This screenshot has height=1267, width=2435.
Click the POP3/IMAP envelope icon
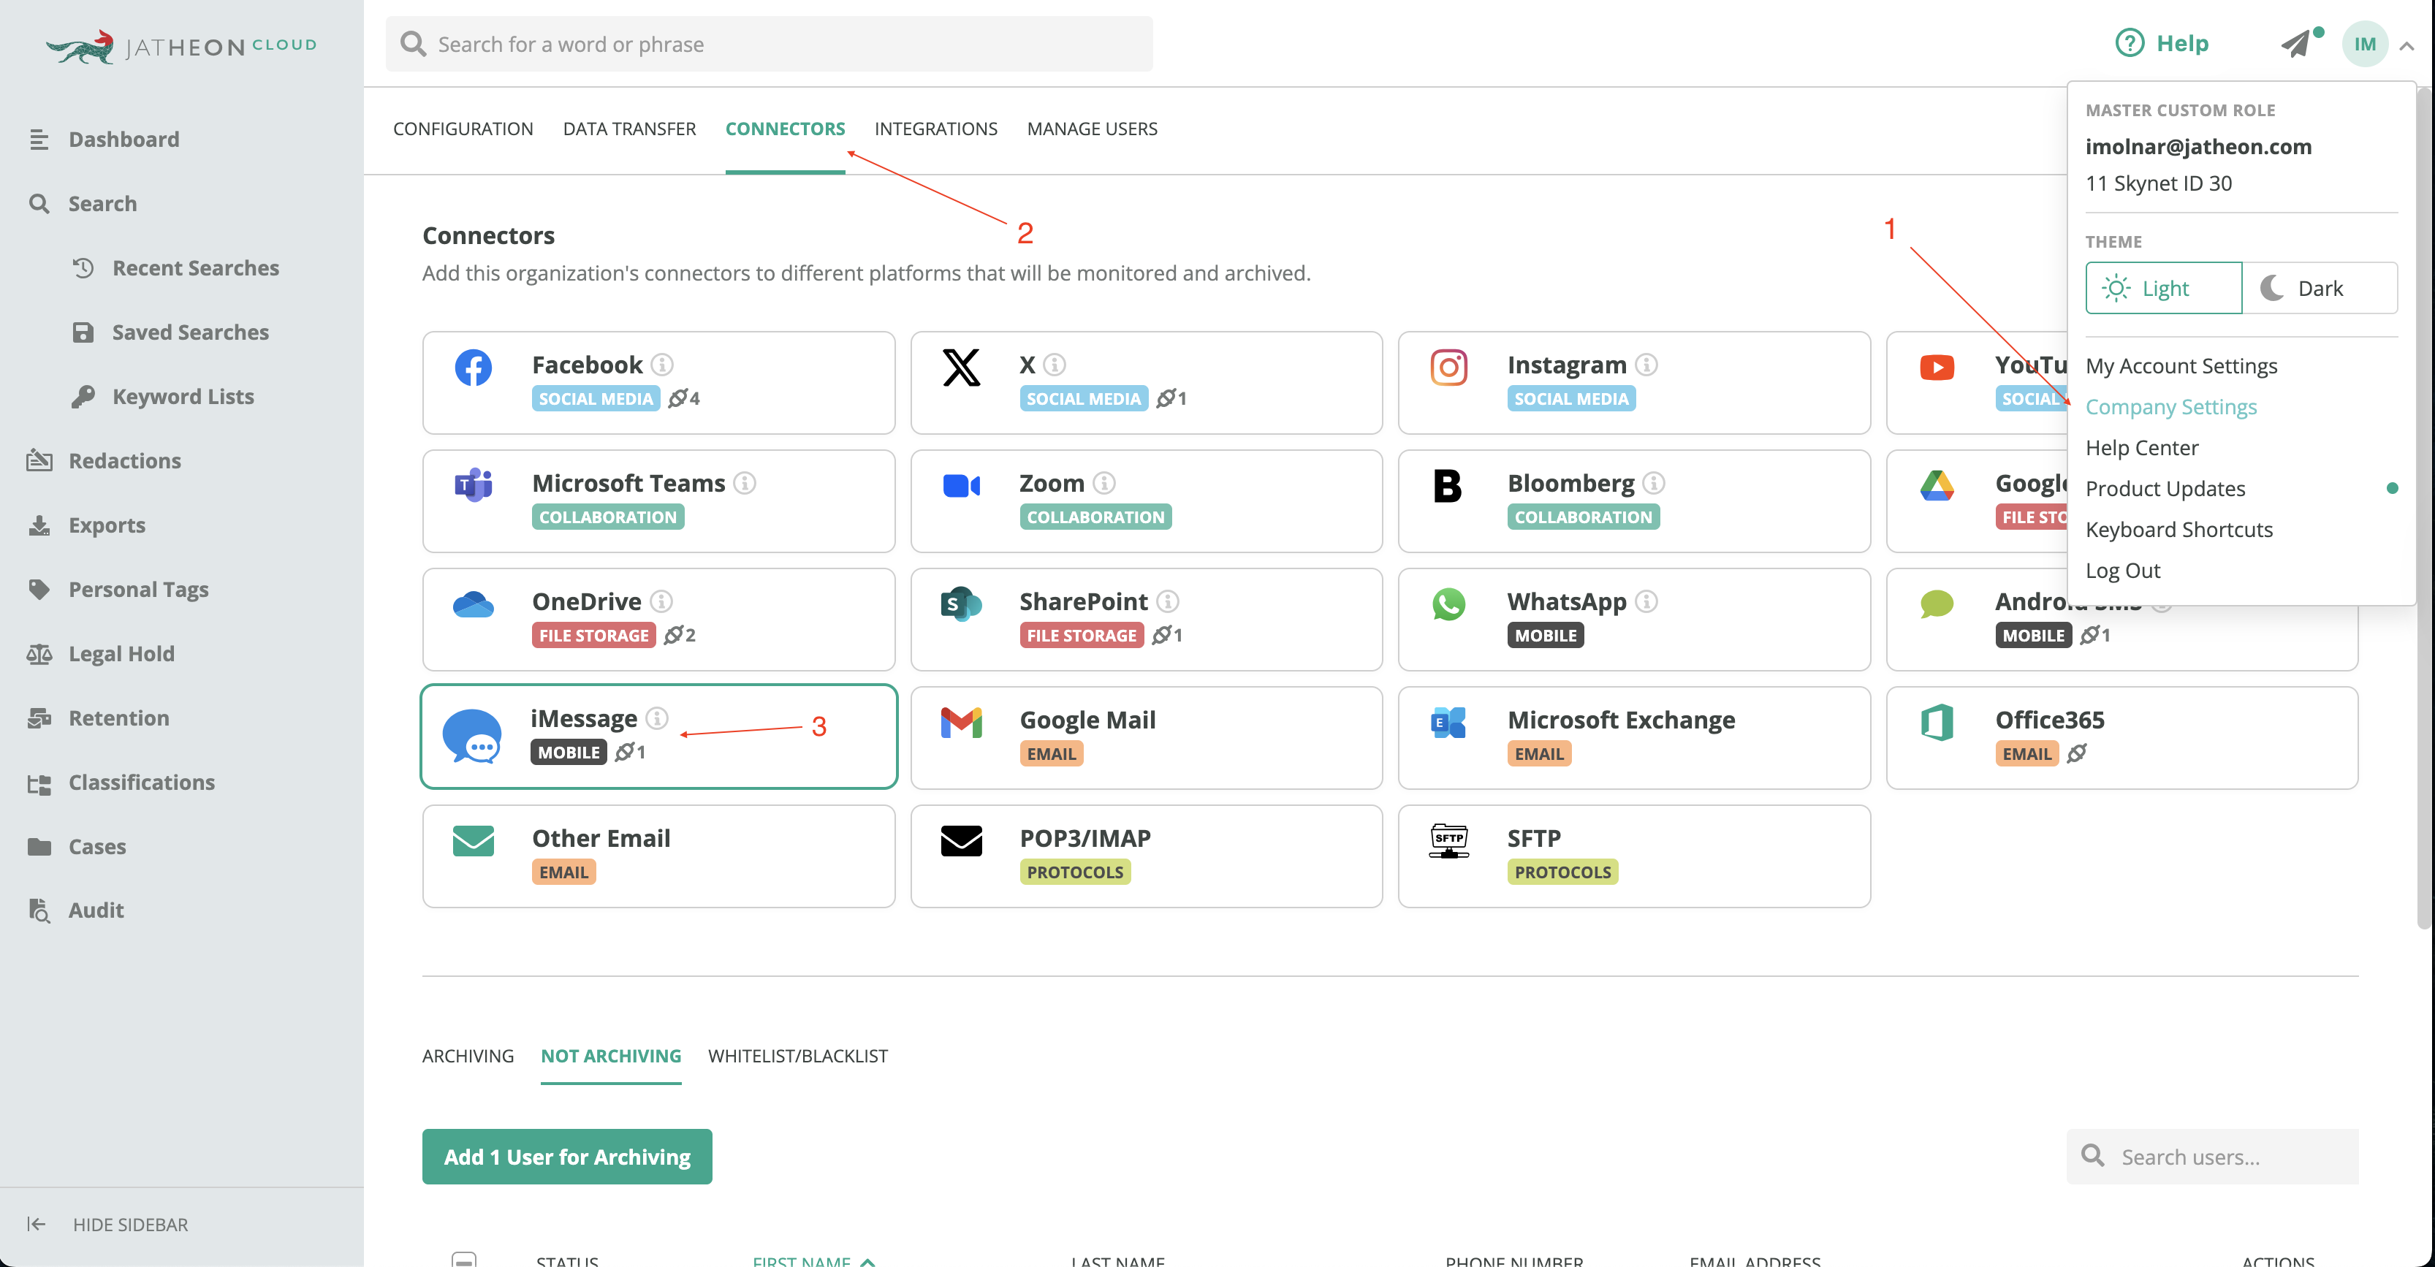click(x=961, y=841)
